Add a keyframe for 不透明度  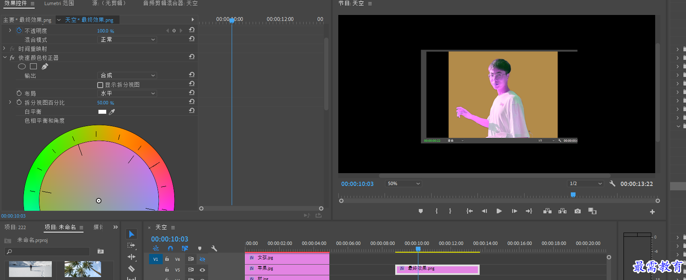[174, 31]
